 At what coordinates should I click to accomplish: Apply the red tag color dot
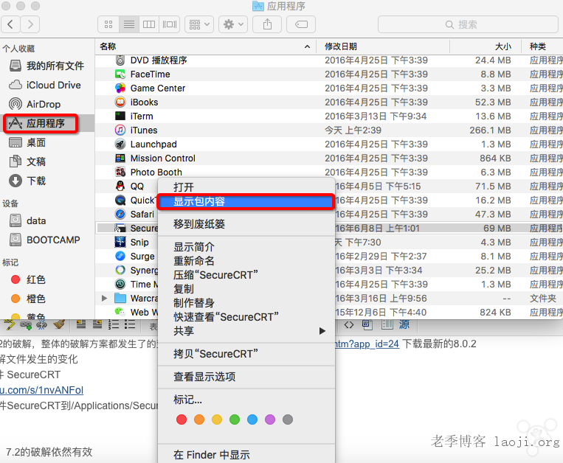tap(182, 420)
